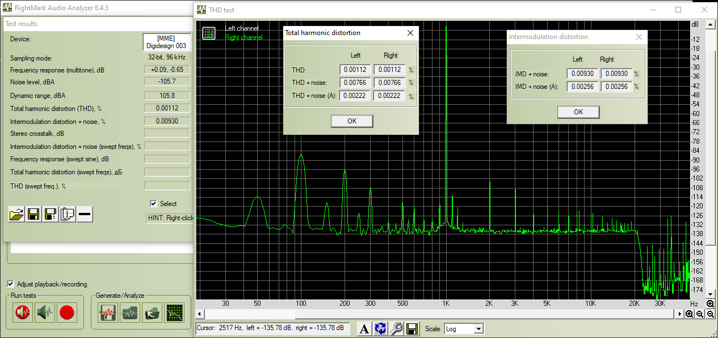Click horizontal scrollbar left arrow under graph
Image resolution: width=718 pixels, height=338 pixels.
(200, 314)
